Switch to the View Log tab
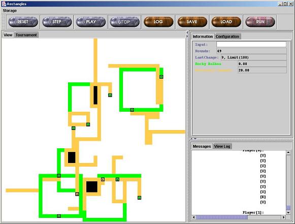The width and height of the screenshot is (295, 224). pos(222,146)
